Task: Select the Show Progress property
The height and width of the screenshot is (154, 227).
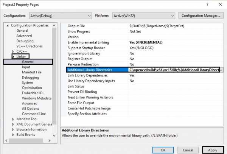Action: point(79,31)
